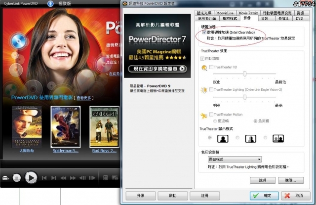The width and height of the screenshot is (316, 205).
Task: Click the fast-forward double-arrow control
Action: (x=73, y=178)
